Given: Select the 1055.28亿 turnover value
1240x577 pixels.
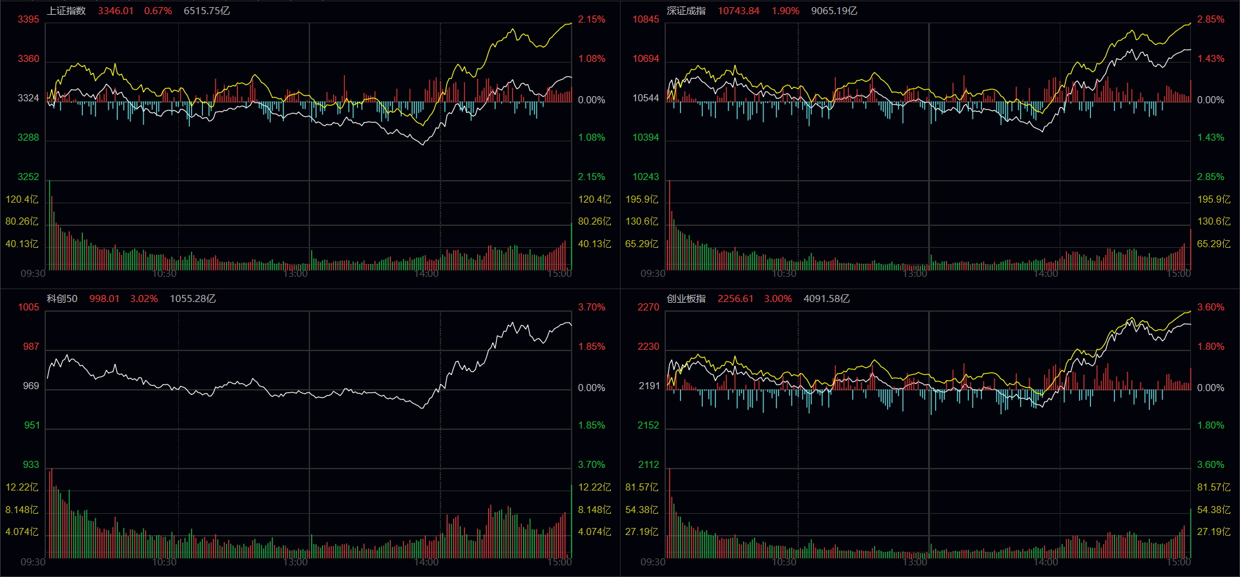Looking at the screenshot, I should (193, 299).
